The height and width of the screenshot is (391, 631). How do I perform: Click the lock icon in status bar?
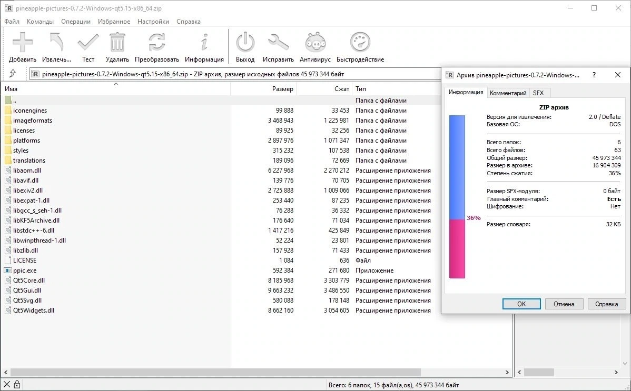click(x=17, y=385)
